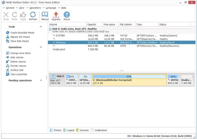This screenshot has height=139, width=197.
Task: Select the 840.0 MB NTFS recovery row
Action: tap(122, 46)
